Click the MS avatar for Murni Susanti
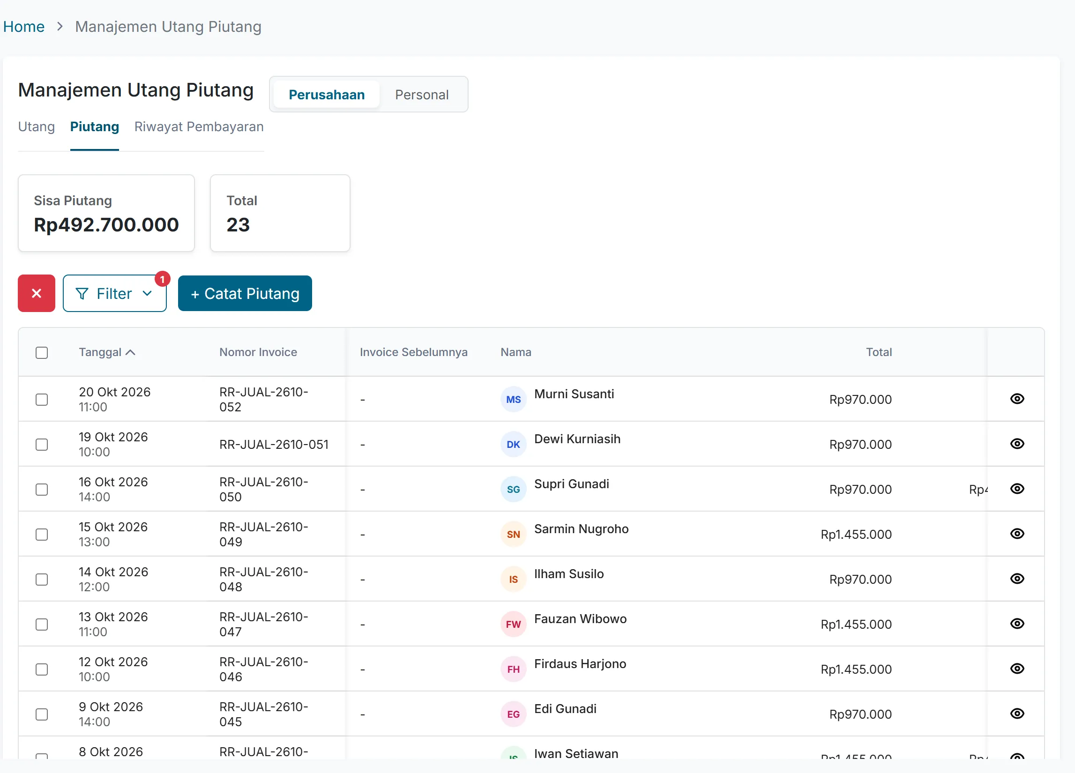This screenshot has width=1075, height=773. tap(513, 400)
